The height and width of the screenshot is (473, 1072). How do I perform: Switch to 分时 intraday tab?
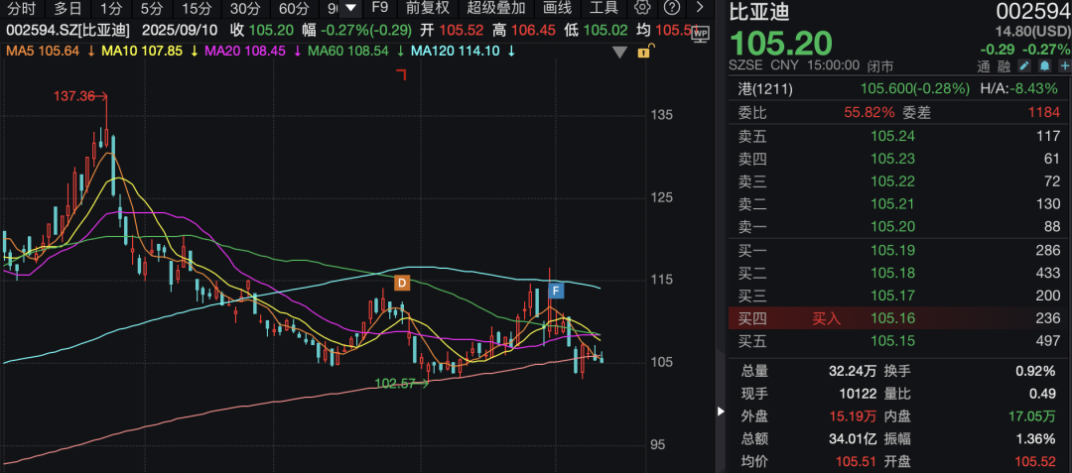coord(21,8)
